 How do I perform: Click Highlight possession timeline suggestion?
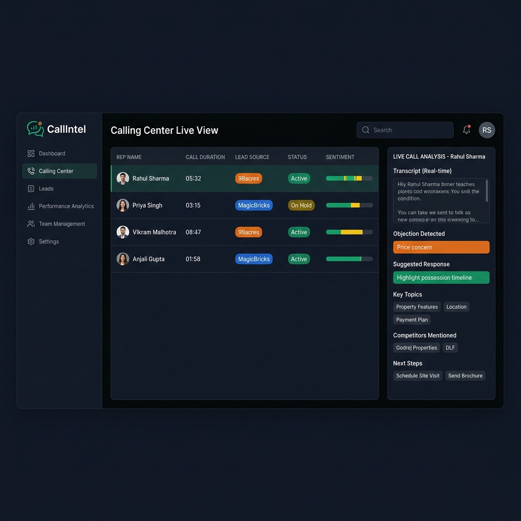click(441, 277)
